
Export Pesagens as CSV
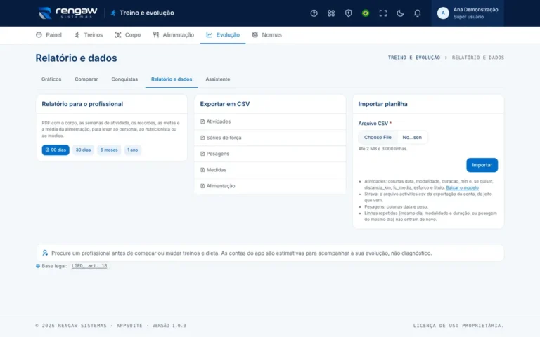tap(270, 154)
